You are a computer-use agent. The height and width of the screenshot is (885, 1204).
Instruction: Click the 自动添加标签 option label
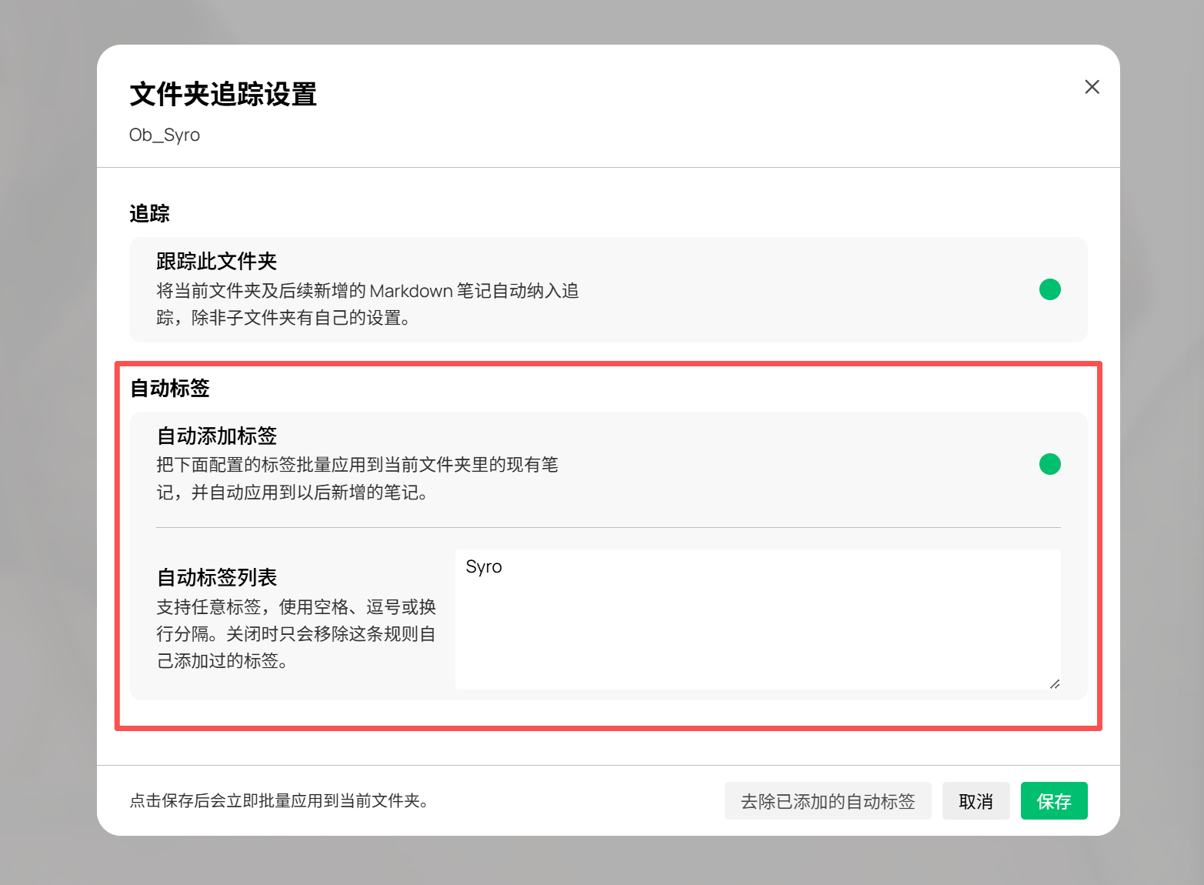pos(216,436)
